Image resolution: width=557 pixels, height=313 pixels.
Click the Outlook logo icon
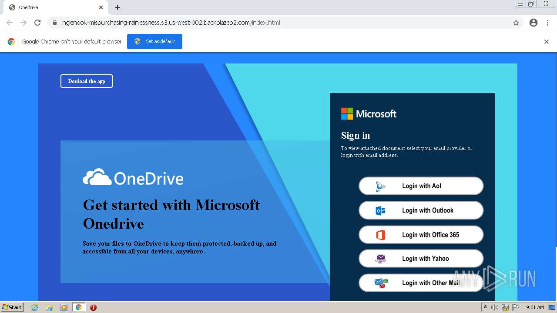pyautogui.click(x=381, y=211)
